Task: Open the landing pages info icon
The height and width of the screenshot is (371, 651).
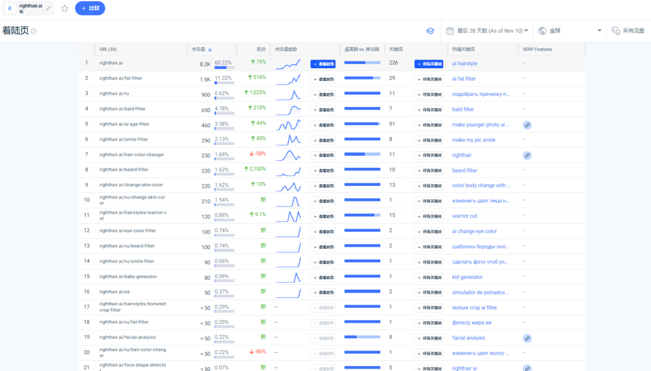Action: click(x=34, y=31)
